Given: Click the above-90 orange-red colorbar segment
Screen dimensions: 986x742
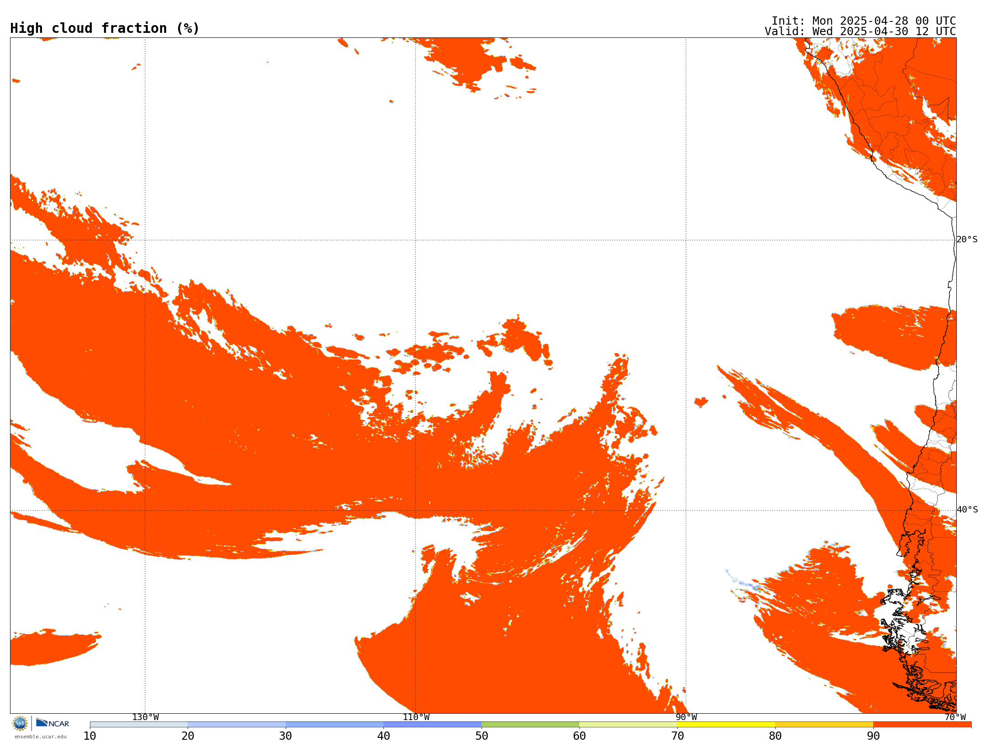Looking at the screenshot, I should point(922,725).
